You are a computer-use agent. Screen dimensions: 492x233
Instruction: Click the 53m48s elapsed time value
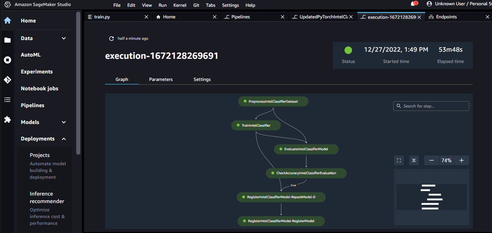coord(450,49)
